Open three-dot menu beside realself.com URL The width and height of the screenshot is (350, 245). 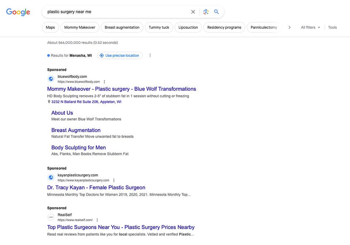97,220
